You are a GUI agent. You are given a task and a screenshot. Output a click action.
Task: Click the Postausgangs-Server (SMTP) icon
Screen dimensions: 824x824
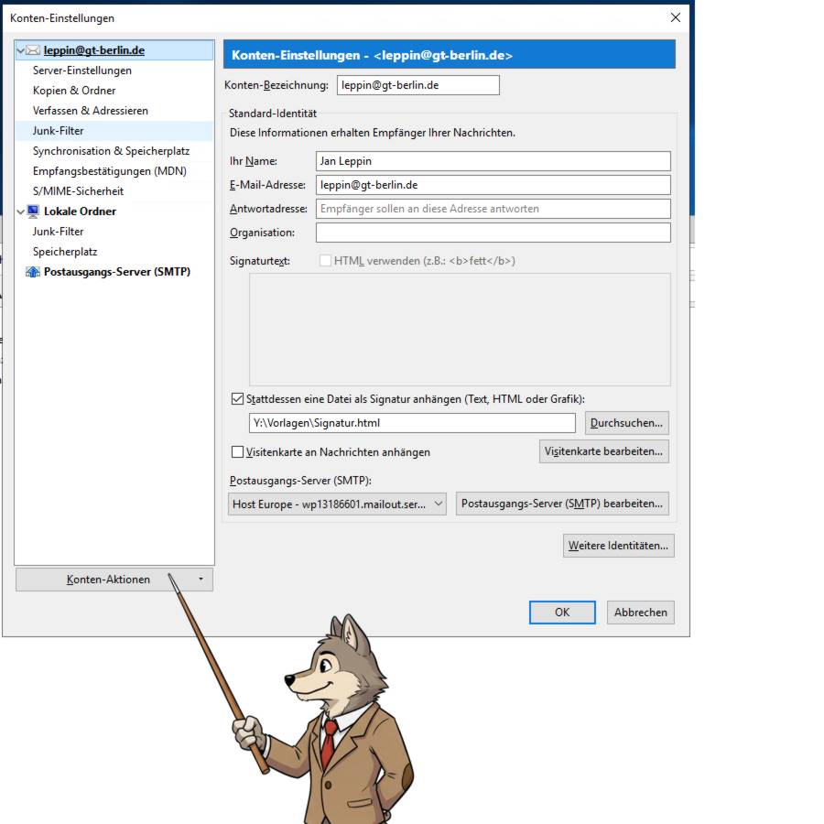pyautogui.click(x=34, y=272)
